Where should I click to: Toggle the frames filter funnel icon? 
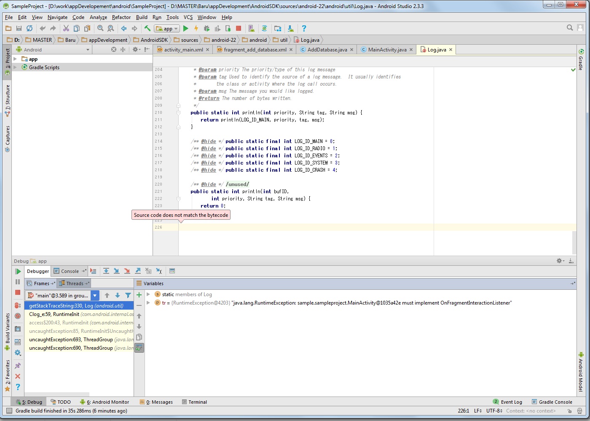[x=128, y=295]
